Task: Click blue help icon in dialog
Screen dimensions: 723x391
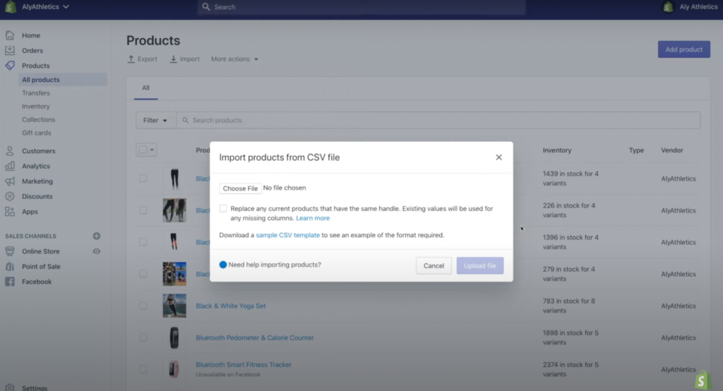Action: pos(223,265)
